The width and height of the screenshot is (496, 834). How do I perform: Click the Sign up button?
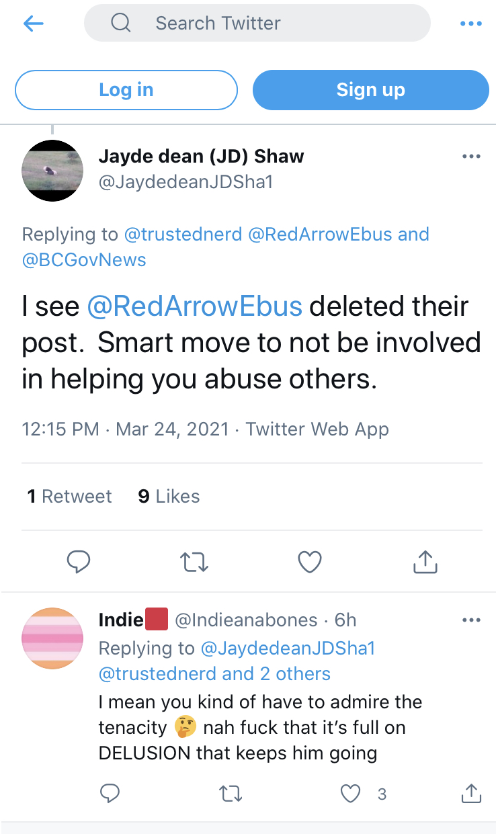[x=371, y=90]
